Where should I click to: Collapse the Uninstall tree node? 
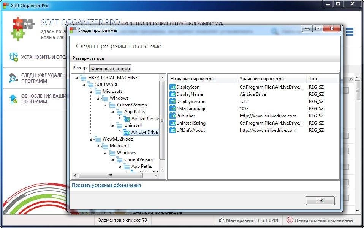pyautogui.click(x=112, y=126)
